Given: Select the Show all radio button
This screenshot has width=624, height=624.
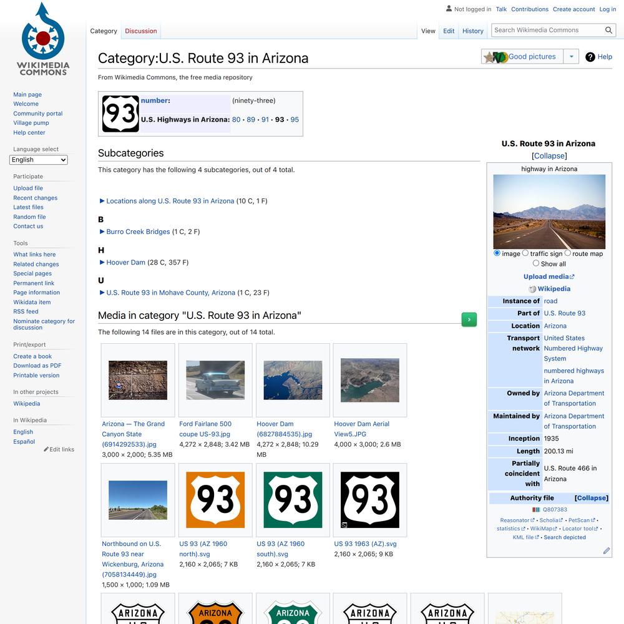Looking at the screenshot, I should (536, 263).
